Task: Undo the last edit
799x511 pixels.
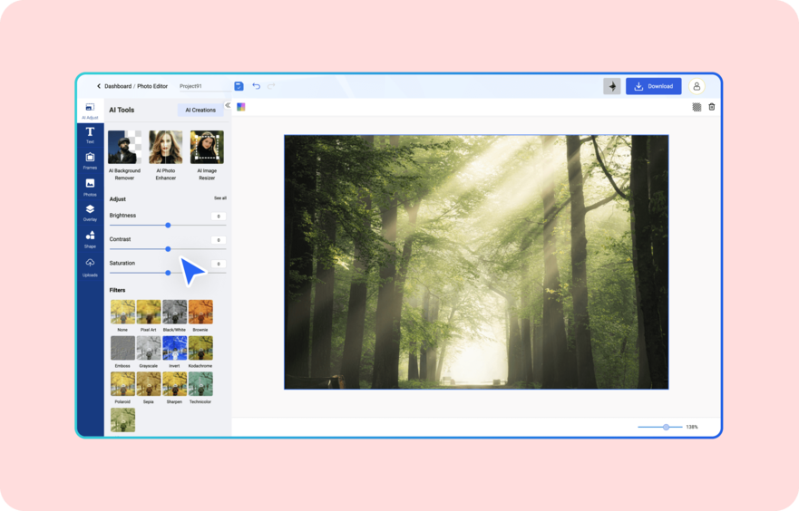Action: coord(256,86)
